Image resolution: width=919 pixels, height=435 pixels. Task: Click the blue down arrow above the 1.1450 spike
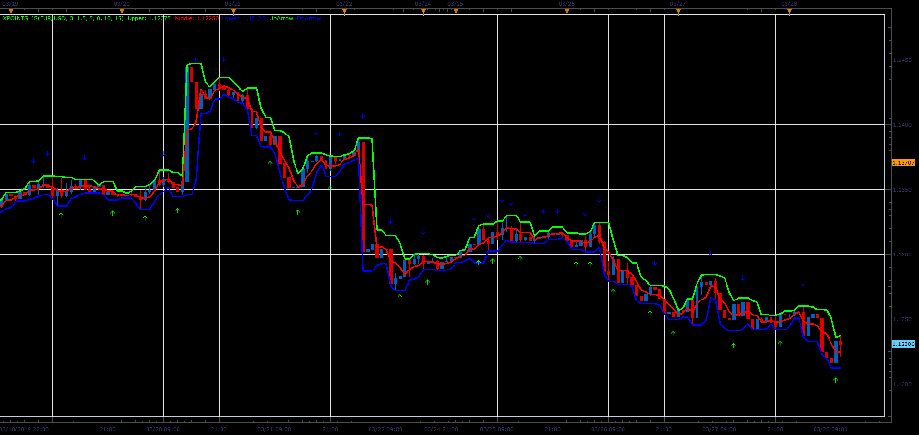[196, 60]
